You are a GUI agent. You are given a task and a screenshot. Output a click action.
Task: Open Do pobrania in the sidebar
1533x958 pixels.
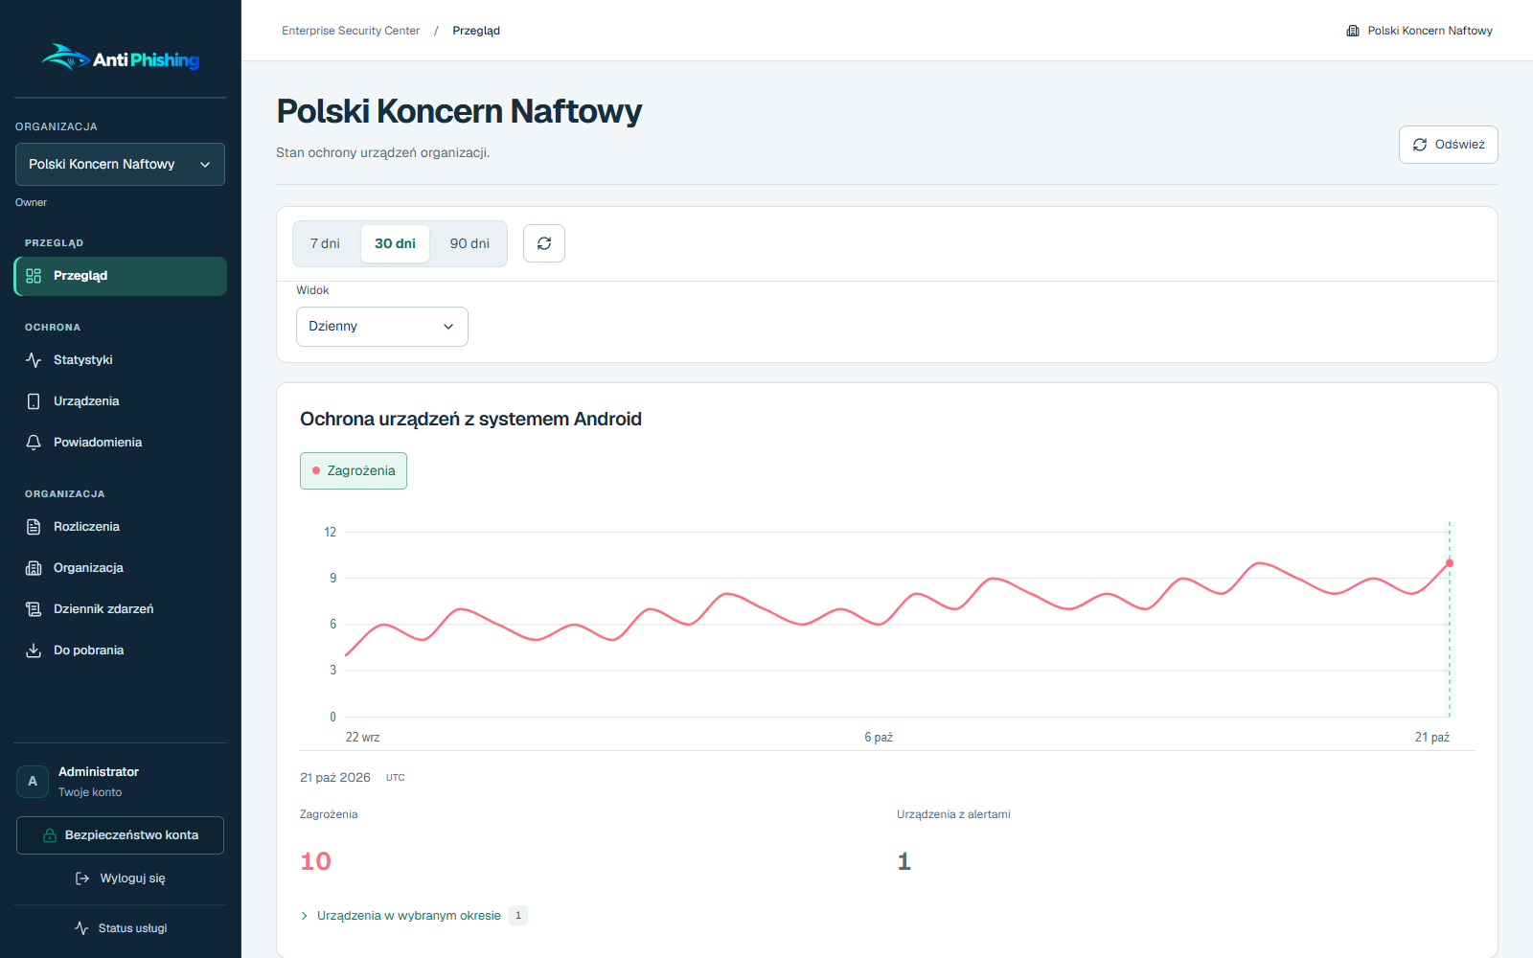pyautogui.click(x=120, y=650)
